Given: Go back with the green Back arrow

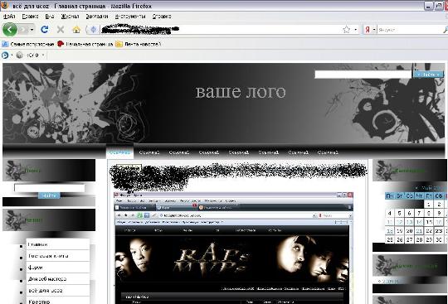Looking at the screenshot, I should click(x=9, y=29).
